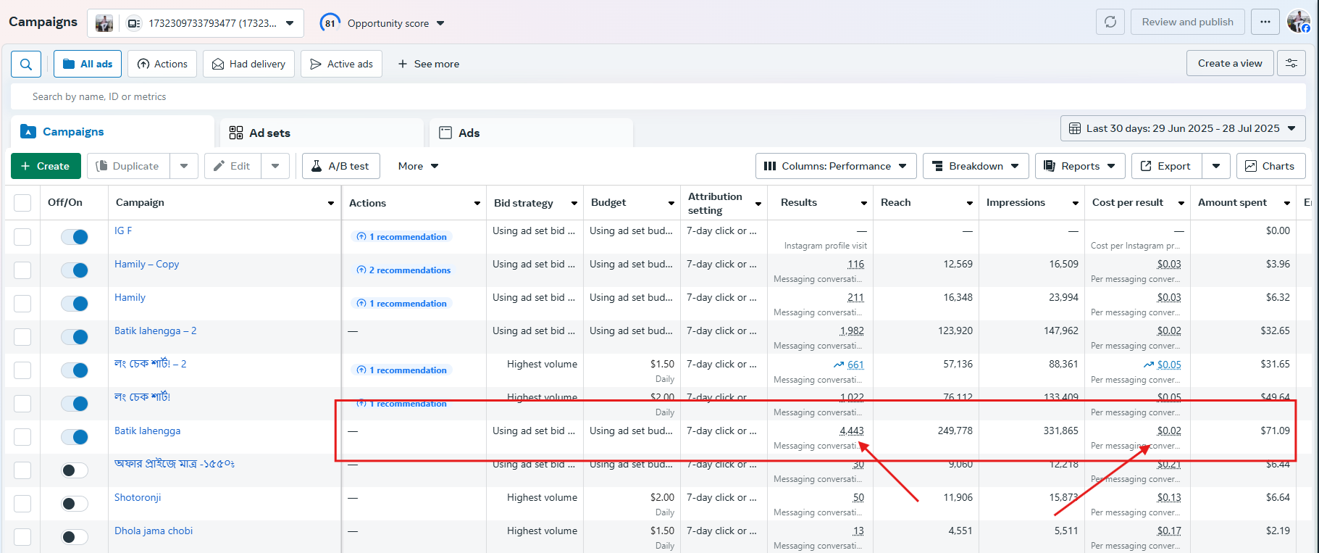The width and height of the screenshot is (1319, 553).
Task: Open the three-dots more options menu
Action: tap(1265, 22)
